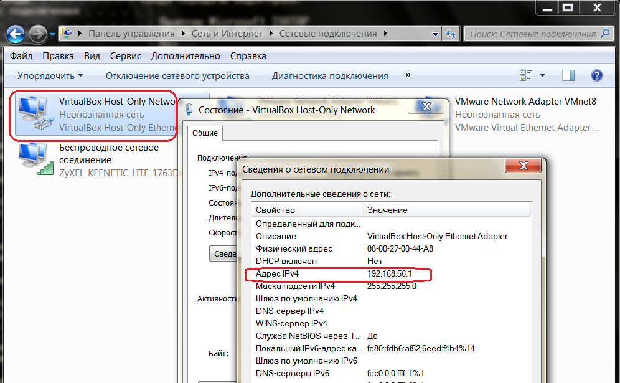Click Диагностика подключения button
Image resolution: width=620 pixels, height=383 pixels.
pos(330,76)
